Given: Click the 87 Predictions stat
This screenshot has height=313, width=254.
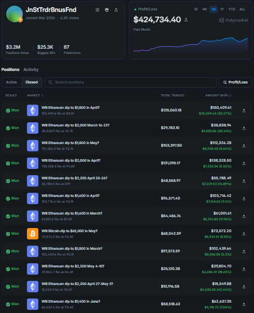Looking at the screenshot, I should [x=72, y=49].
